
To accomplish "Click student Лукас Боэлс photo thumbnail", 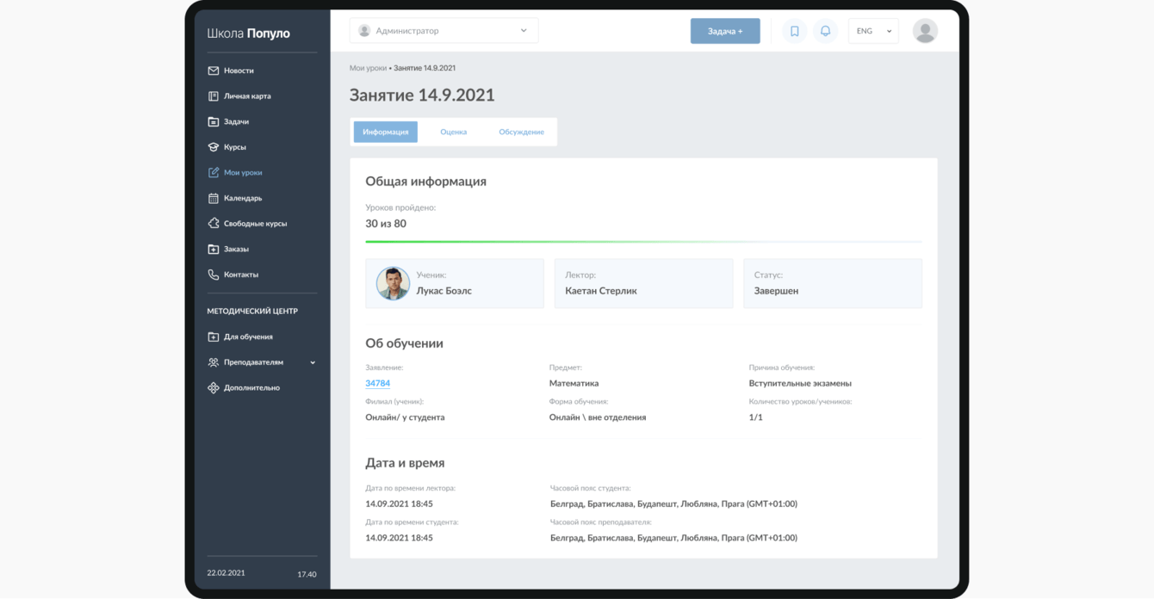I will click(x=393, y=283).
